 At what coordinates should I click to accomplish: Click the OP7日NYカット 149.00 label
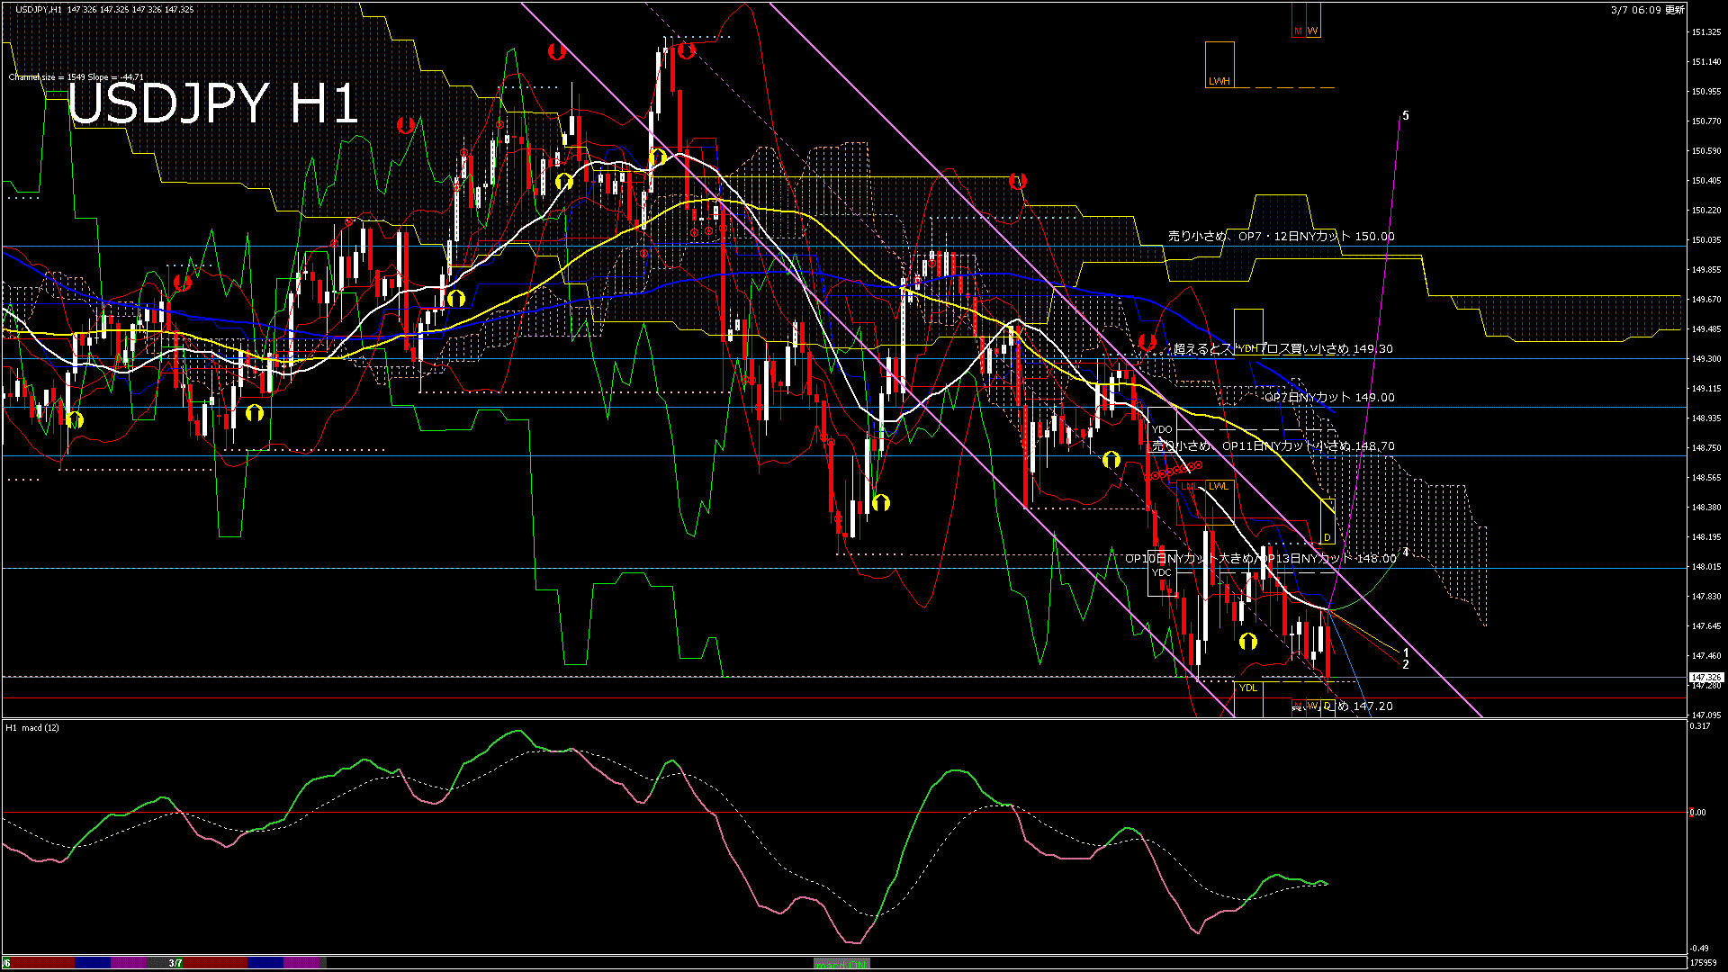[1329, 397]
